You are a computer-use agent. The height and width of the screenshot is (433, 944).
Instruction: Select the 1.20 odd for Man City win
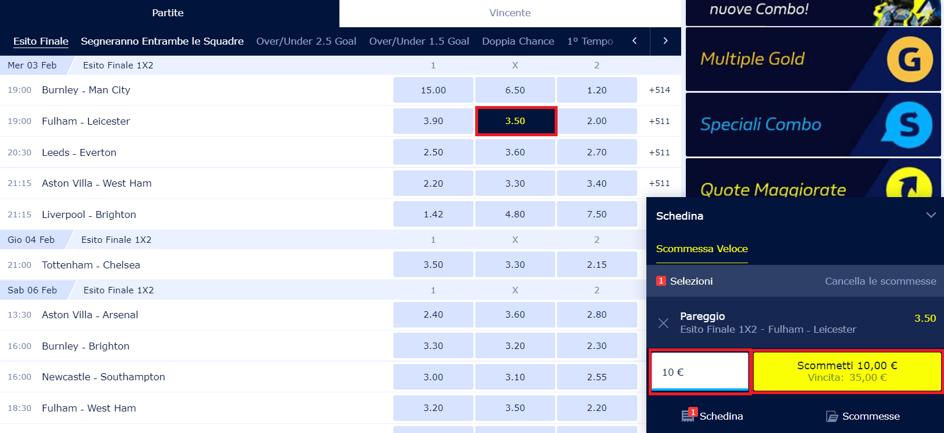(x=596, y=90)
